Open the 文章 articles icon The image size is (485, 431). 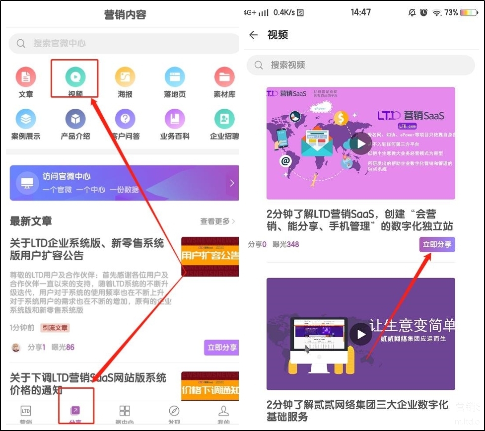(26, 77)
